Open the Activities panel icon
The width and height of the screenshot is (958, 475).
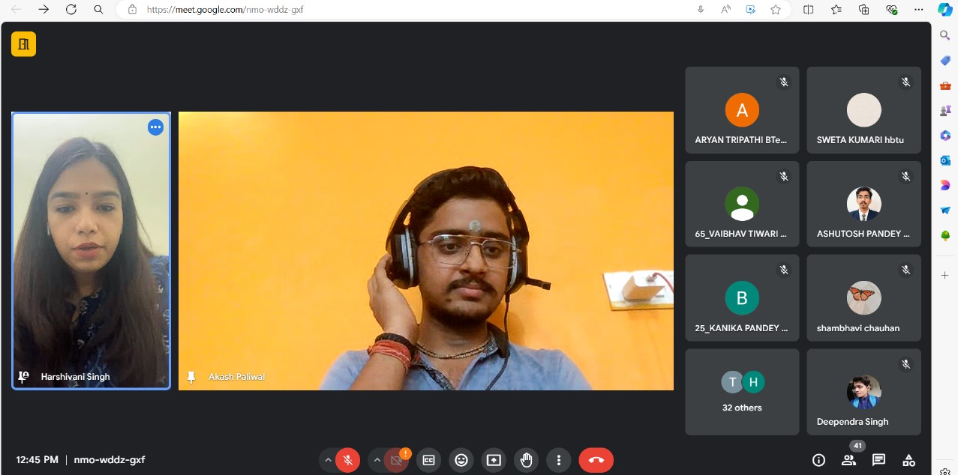tap(908, 460)
